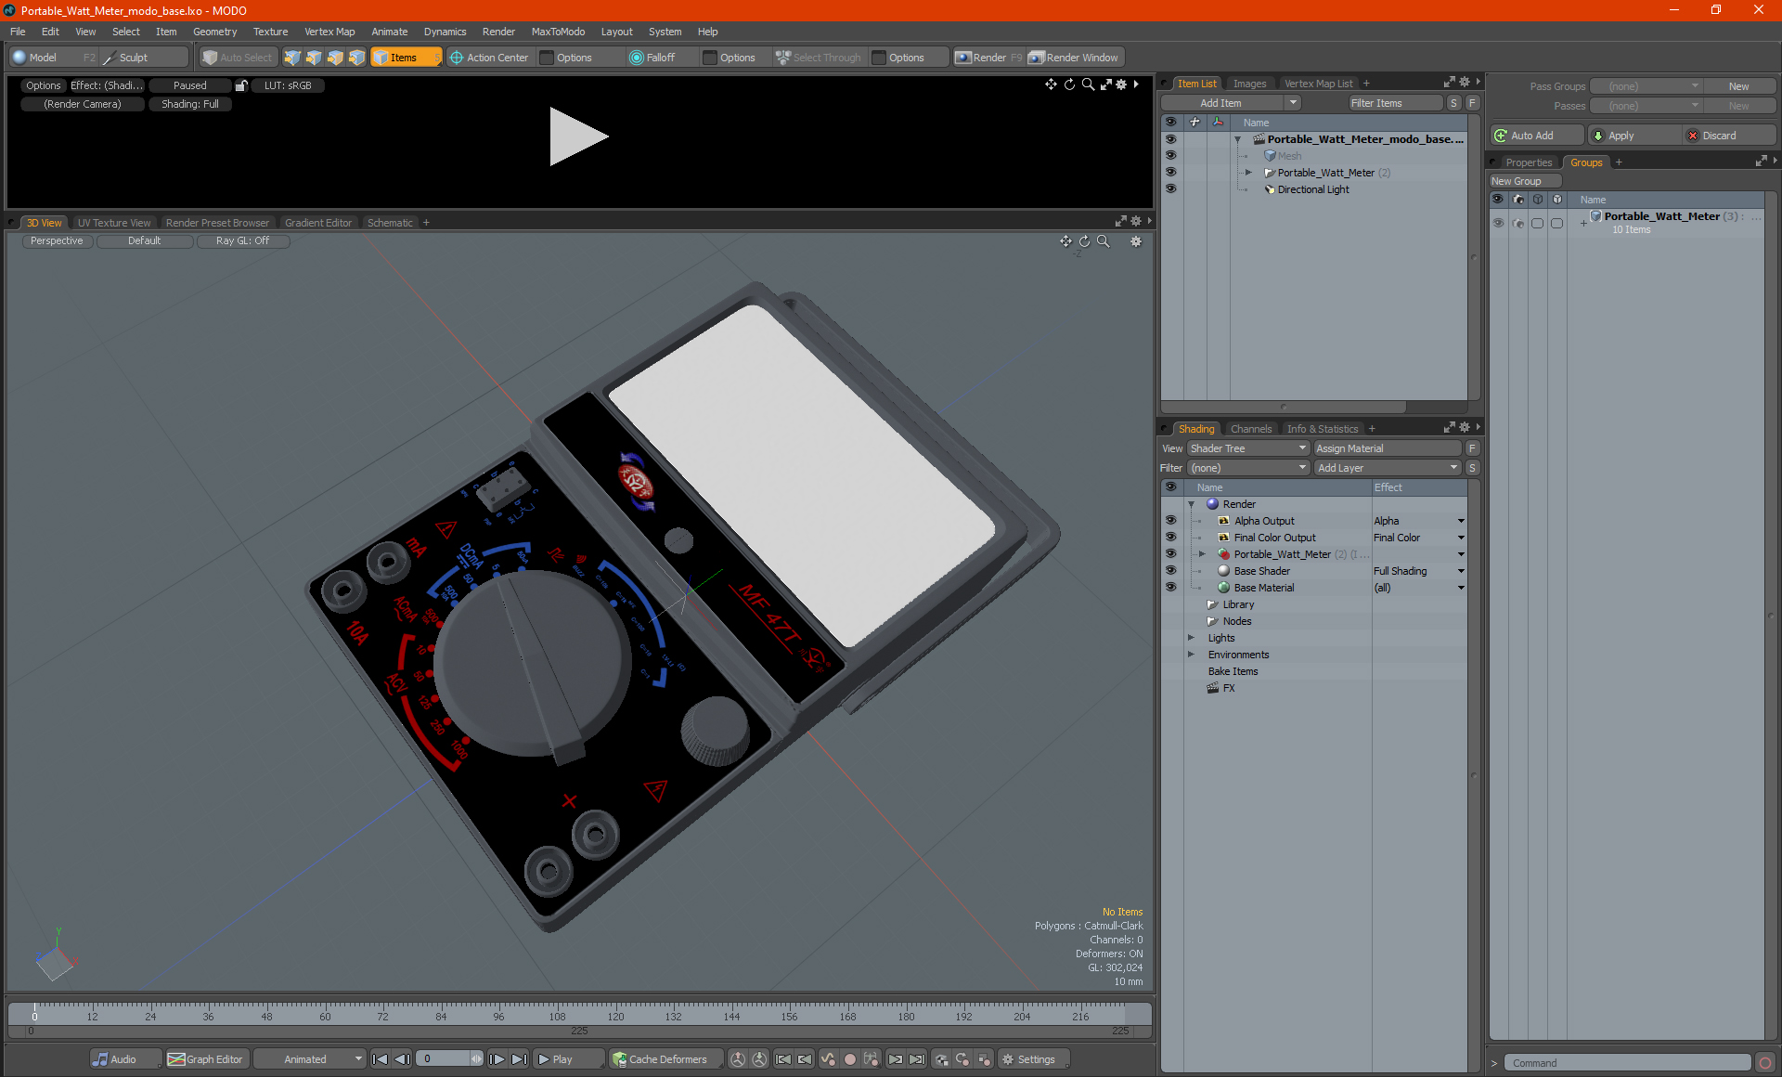Open Pass Groups (none) dropdown
Viewport: 1782px width, 1077px height.
(1646, 86)
